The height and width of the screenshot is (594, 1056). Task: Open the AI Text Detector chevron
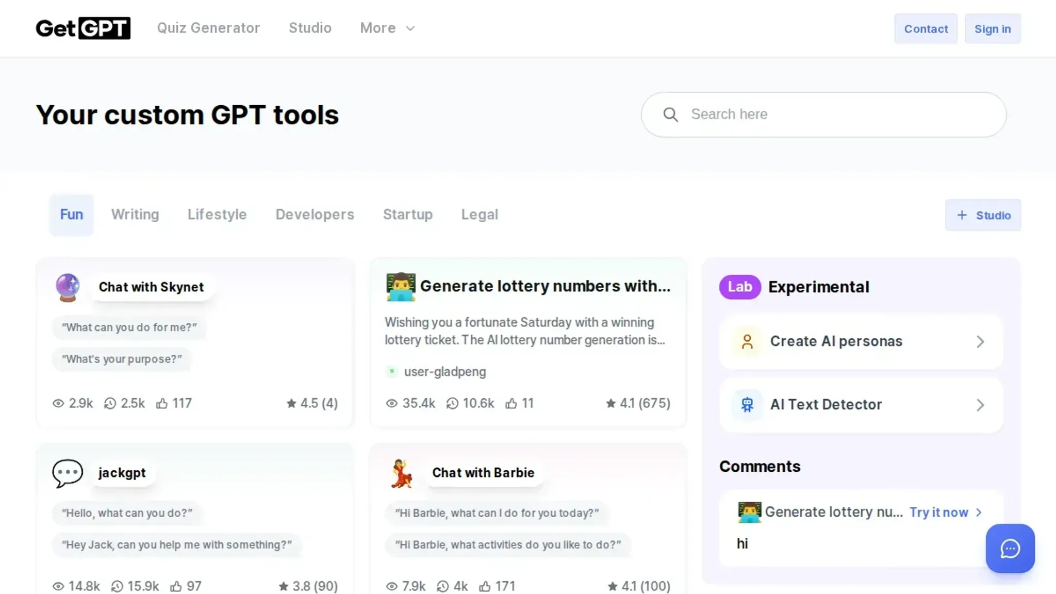click(980, 405)
